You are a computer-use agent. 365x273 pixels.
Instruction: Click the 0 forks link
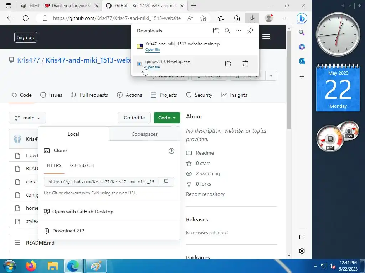(199, 184)
